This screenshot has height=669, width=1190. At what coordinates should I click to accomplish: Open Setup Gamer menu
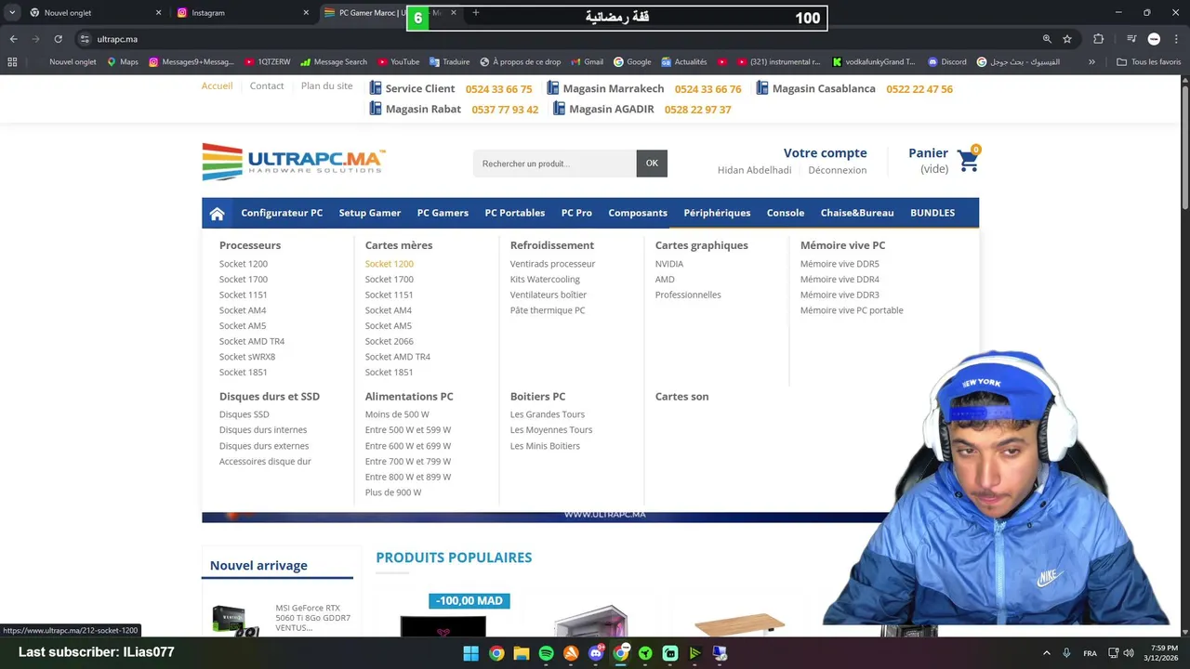pos(370,213)
